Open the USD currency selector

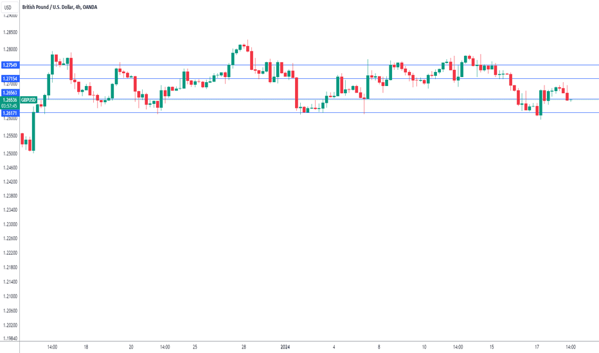(8, 7)
